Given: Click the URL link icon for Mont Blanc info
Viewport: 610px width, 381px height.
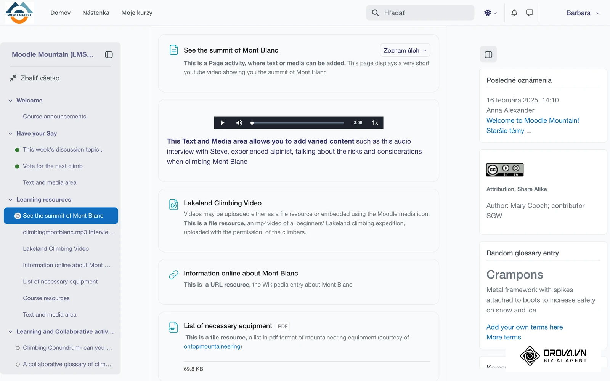Looking at the screenshot, I should pyautogui.click(x=173, y=275).
